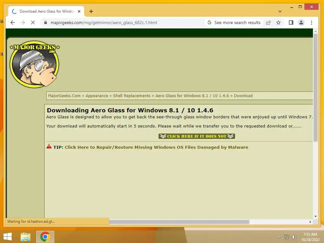This screenshot has height=243, width=324.
Task: Show hidden tray icons arrow
Action: [x=279, y=237]
